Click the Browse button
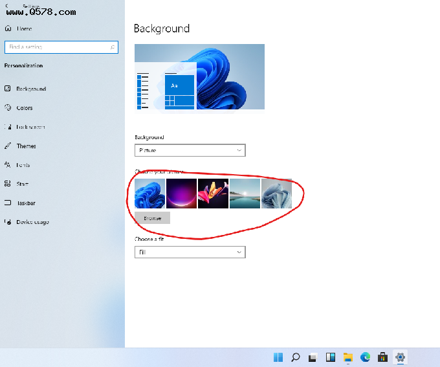This screenshot has width=440, height=367. click(x=152, y=218)
